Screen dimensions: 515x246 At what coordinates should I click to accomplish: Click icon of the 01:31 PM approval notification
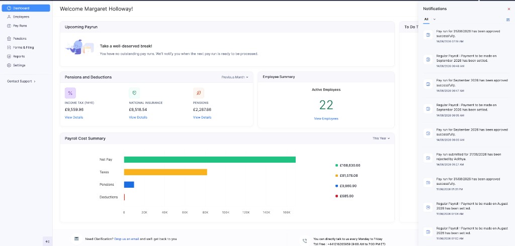click(428, 183)
